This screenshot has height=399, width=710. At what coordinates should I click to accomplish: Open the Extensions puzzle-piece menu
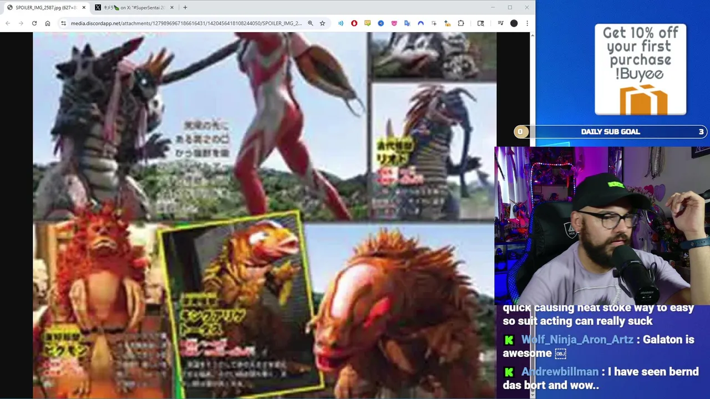[461, 23]
